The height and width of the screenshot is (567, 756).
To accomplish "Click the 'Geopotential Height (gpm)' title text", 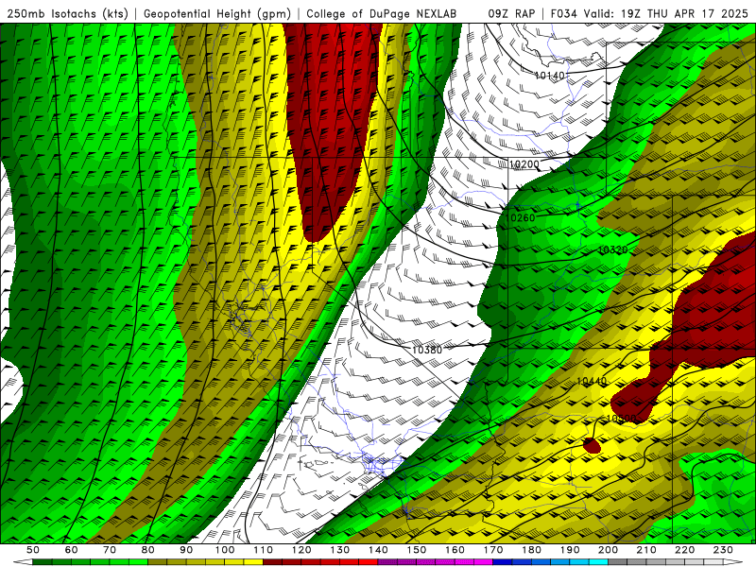I will 217,14.
